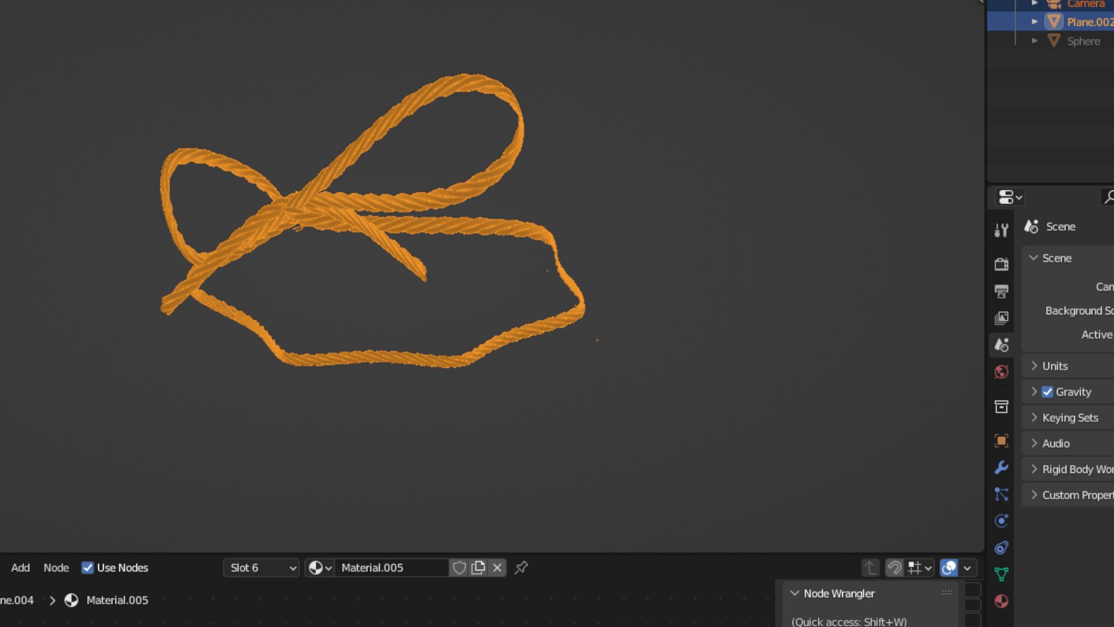Open the Object properties tab
1114x627 pixels.
[1001, 441]
